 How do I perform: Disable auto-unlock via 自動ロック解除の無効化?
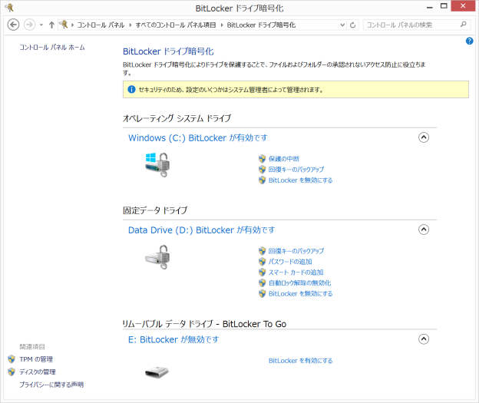[x=299, y=283]
